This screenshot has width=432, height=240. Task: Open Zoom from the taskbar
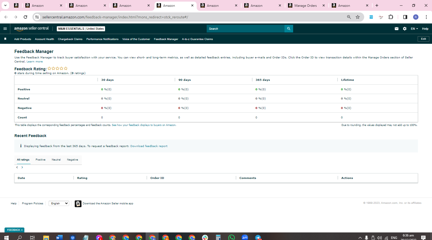[x=245, y=238]
